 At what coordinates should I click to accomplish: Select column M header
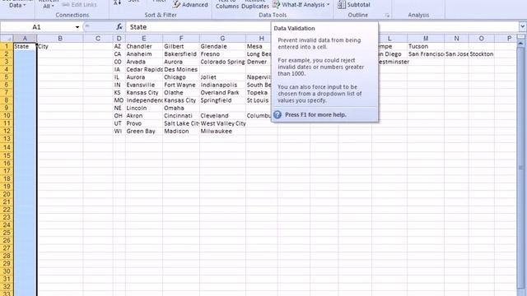click(x=426, y=39)
